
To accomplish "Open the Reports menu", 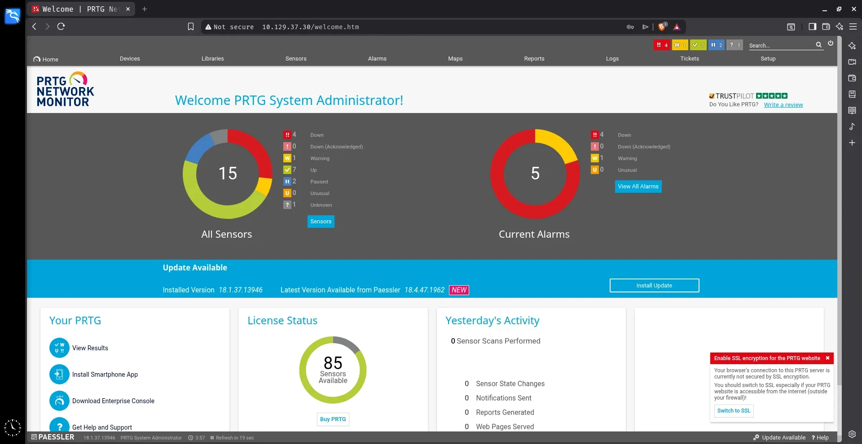I will 534,59.
